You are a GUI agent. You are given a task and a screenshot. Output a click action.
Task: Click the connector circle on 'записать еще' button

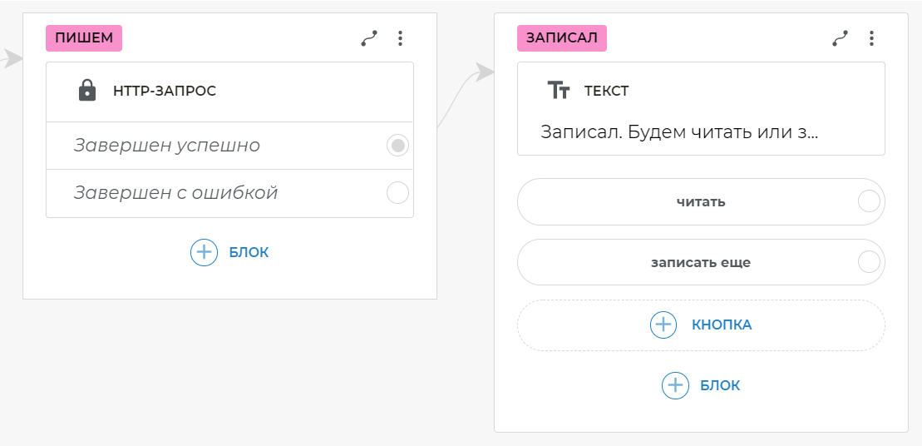point(869,262)
